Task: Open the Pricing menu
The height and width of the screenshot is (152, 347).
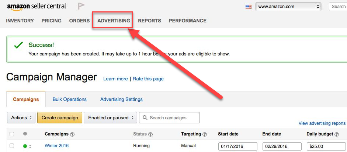Action: pyautogui.click(x=52, y=21)
